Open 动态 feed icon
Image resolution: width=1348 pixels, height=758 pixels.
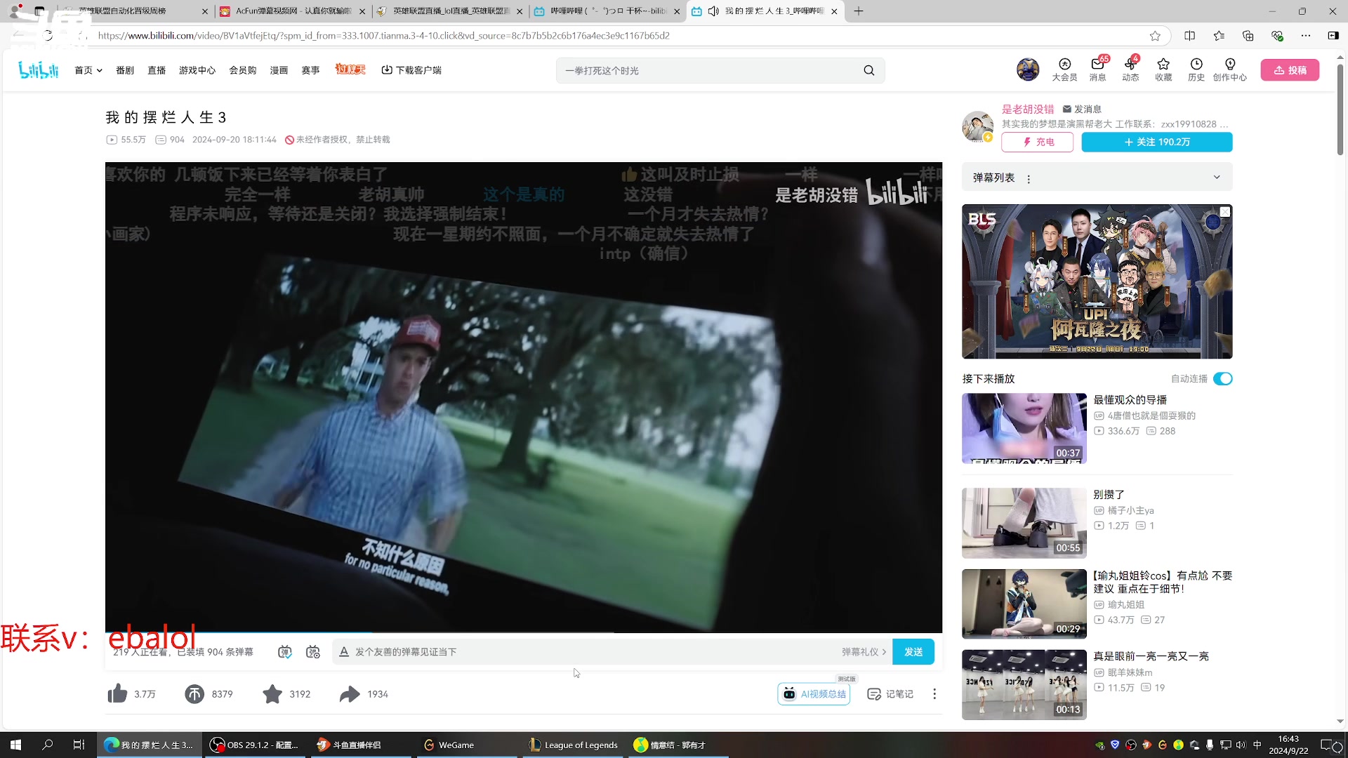[x=1130, y=69]
